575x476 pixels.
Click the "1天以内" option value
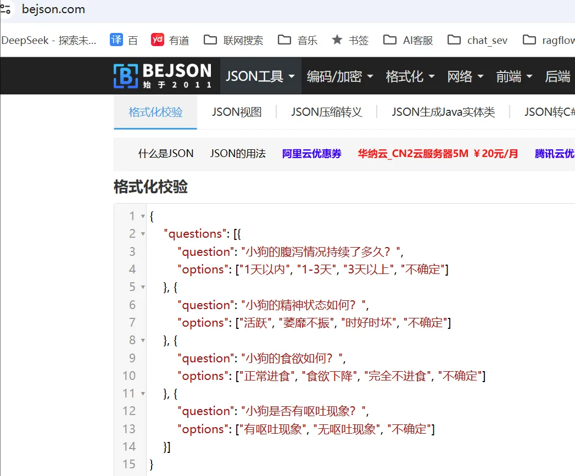(x=264, y=270)
